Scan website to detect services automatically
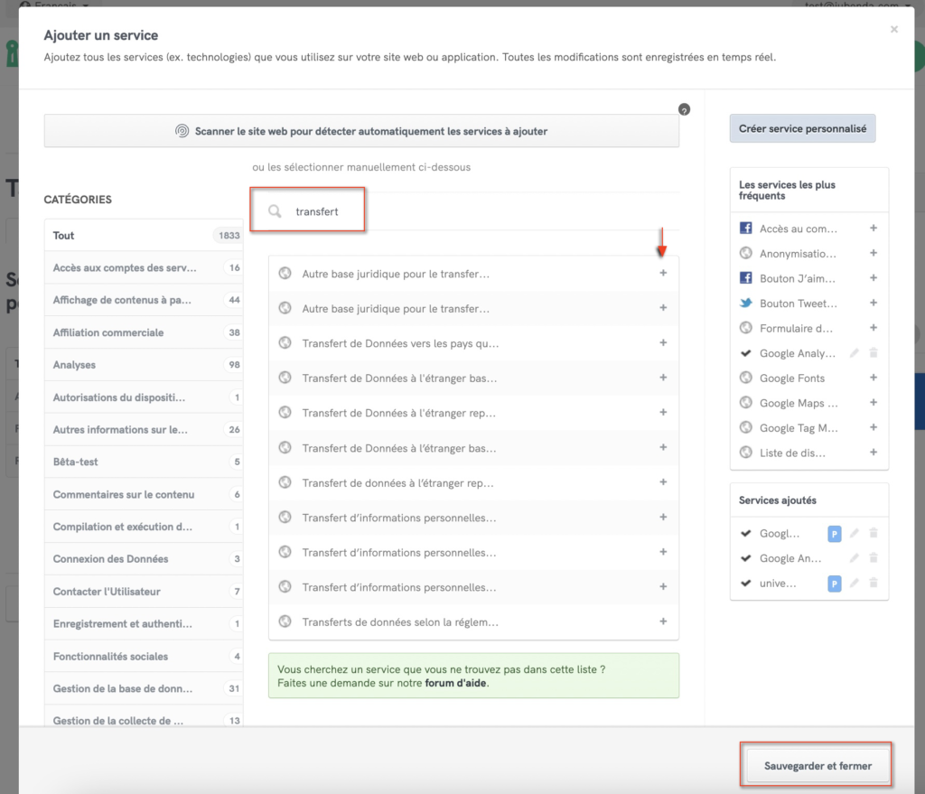925x794 pixels. [x=361, y=131]
